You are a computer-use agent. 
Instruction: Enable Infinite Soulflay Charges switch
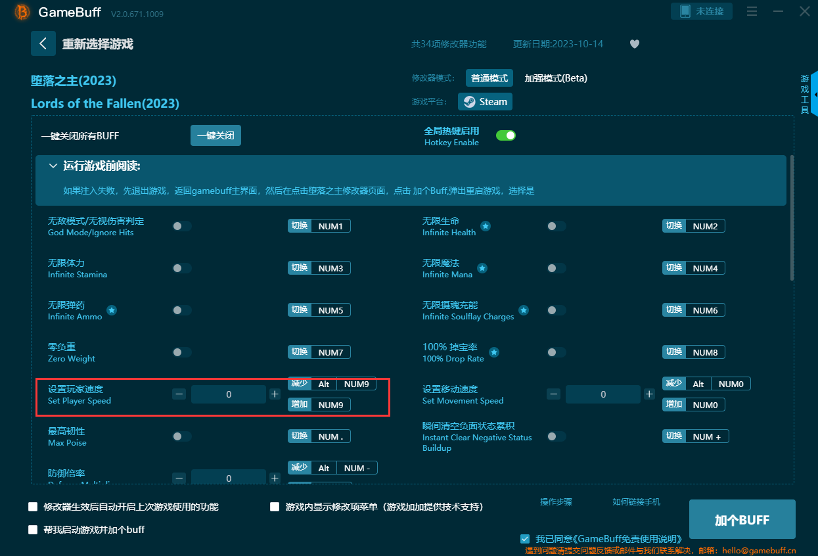[x=557, y=310]
